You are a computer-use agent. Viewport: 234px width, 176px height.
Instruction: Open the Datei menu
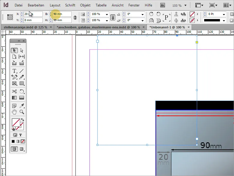click(18, 5)
